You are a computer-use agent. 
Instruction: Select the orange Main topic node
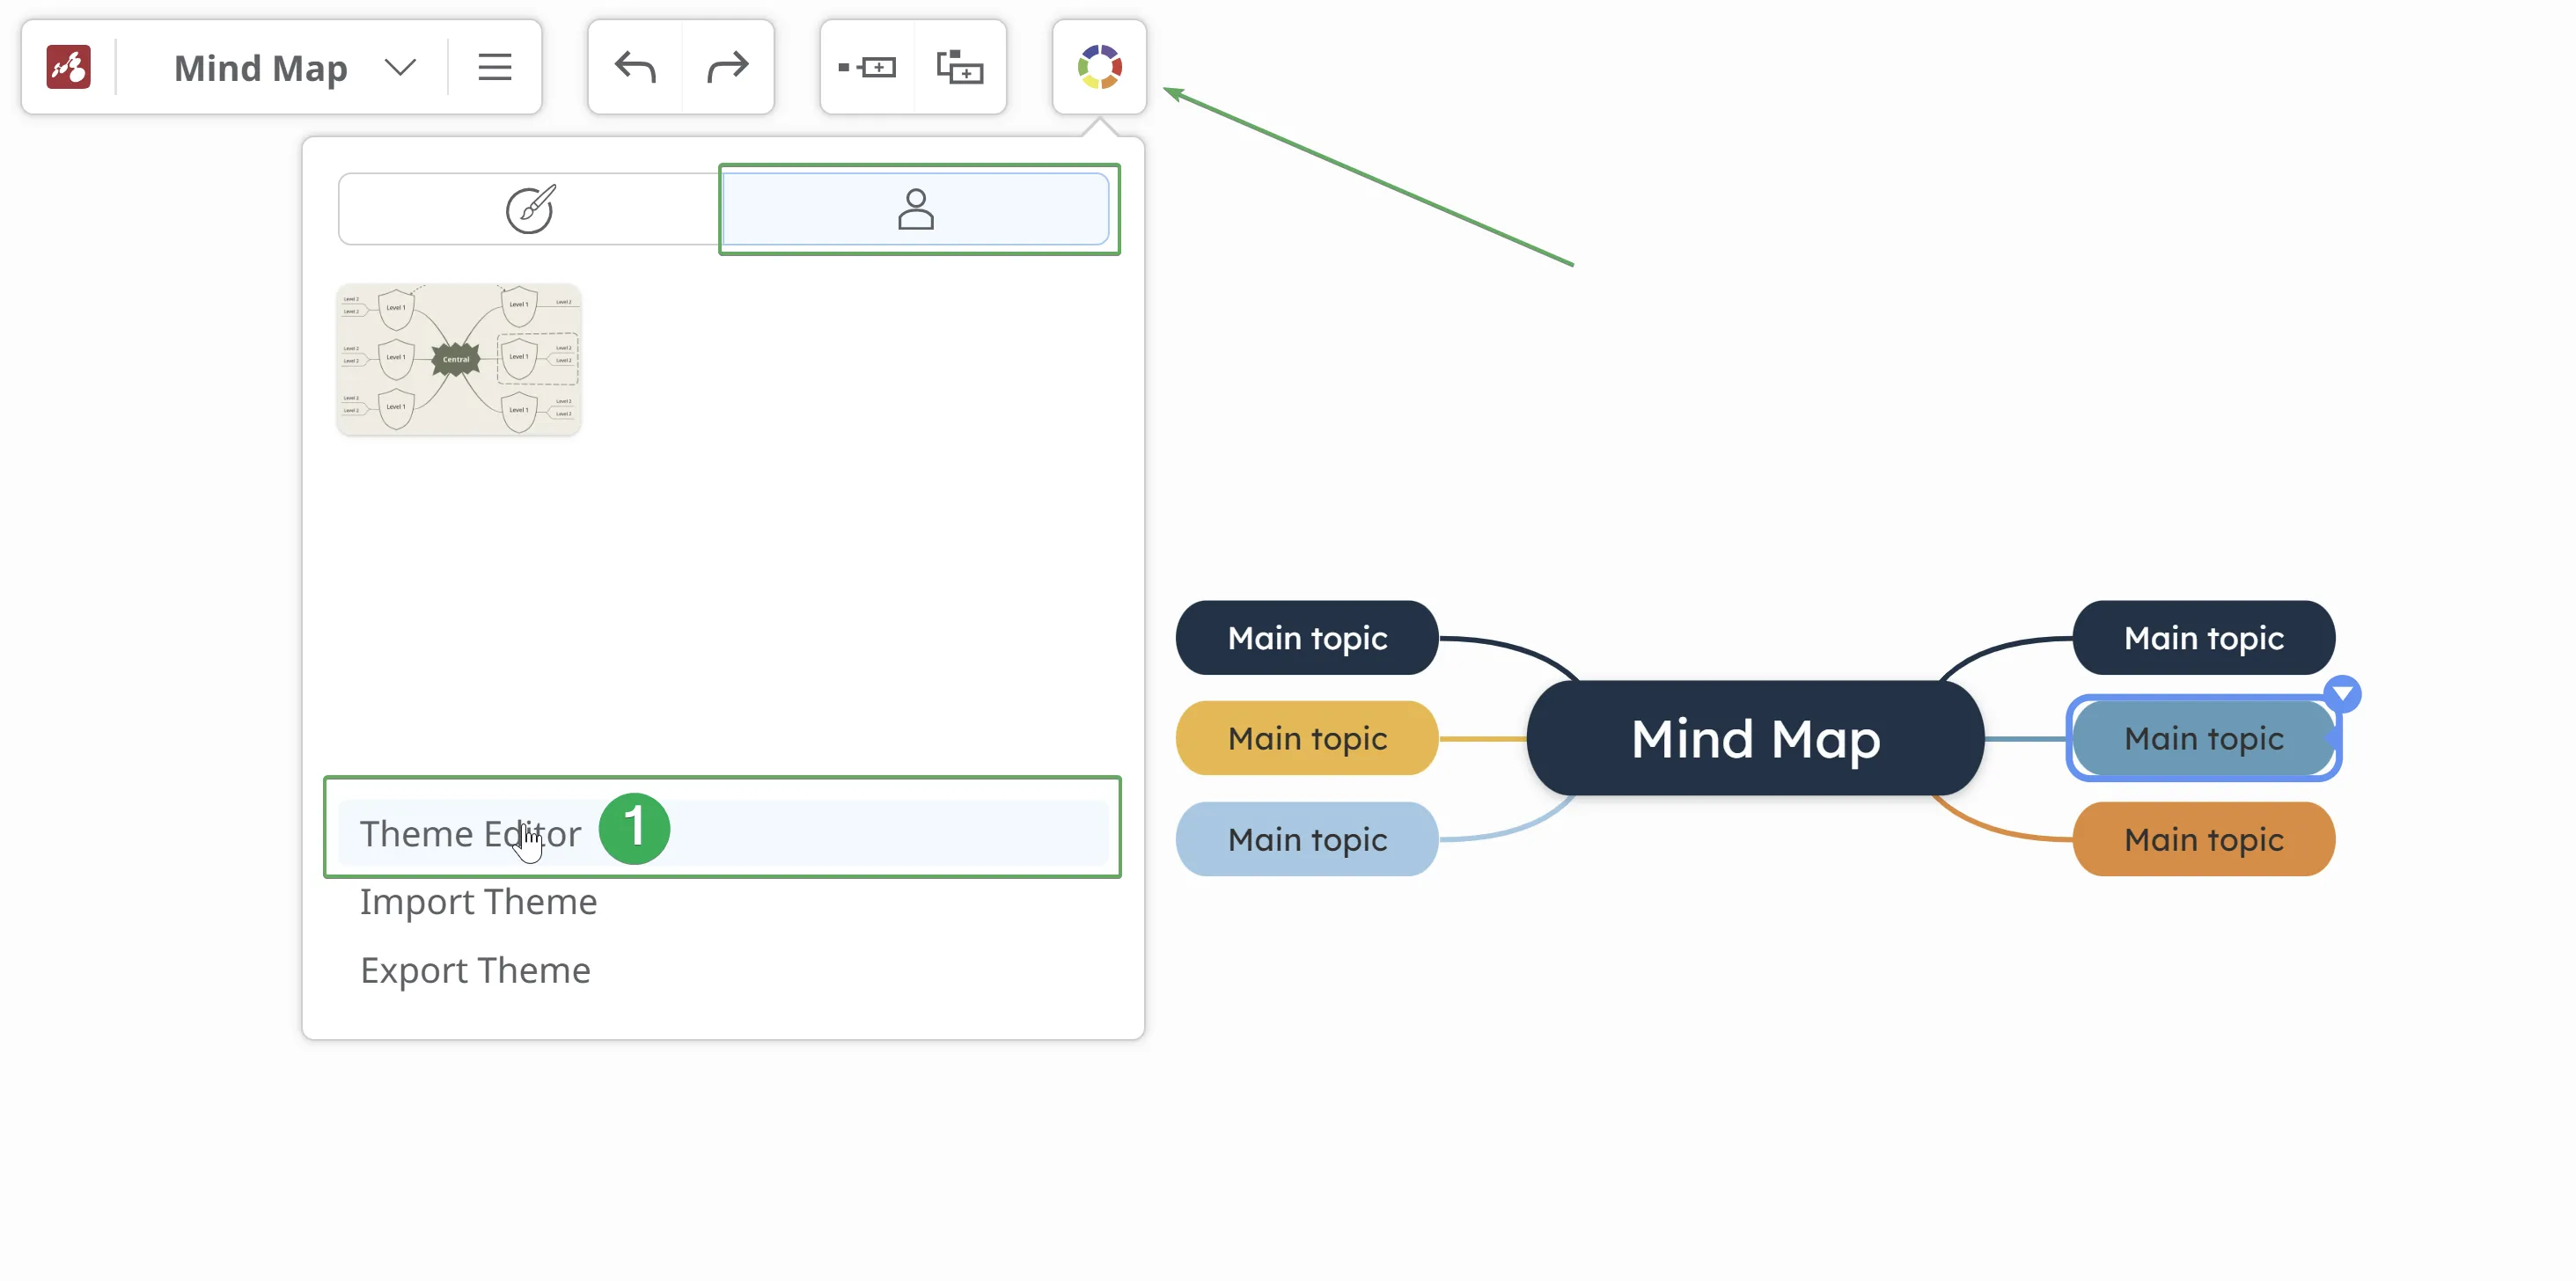(2203, 839)
